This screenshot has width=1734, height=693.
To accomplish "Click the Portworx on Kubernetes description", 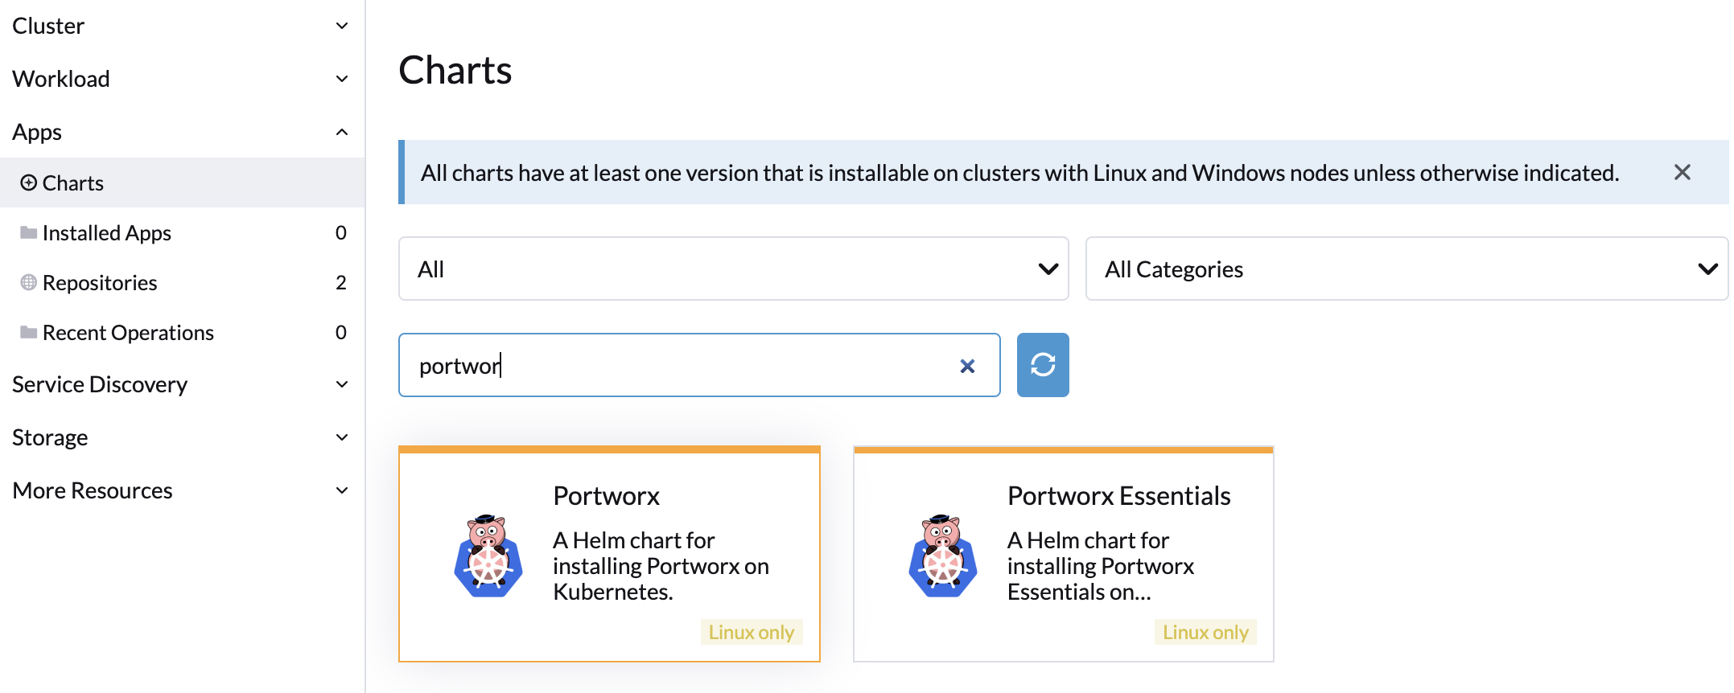I will click(x=661, y=566).
